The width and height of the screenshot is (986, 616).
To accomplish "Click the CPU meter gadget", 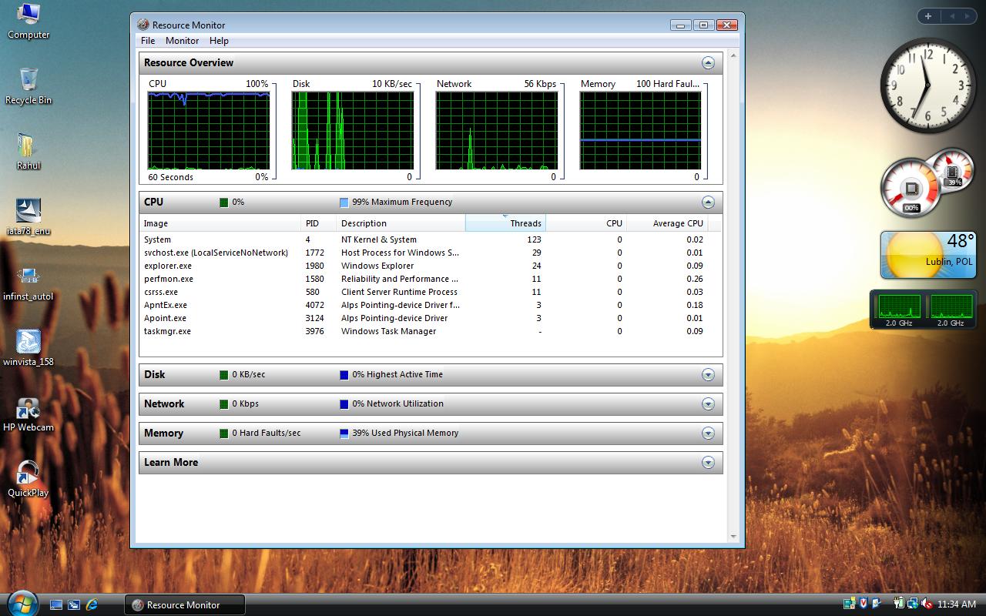I will click(927, 182).
